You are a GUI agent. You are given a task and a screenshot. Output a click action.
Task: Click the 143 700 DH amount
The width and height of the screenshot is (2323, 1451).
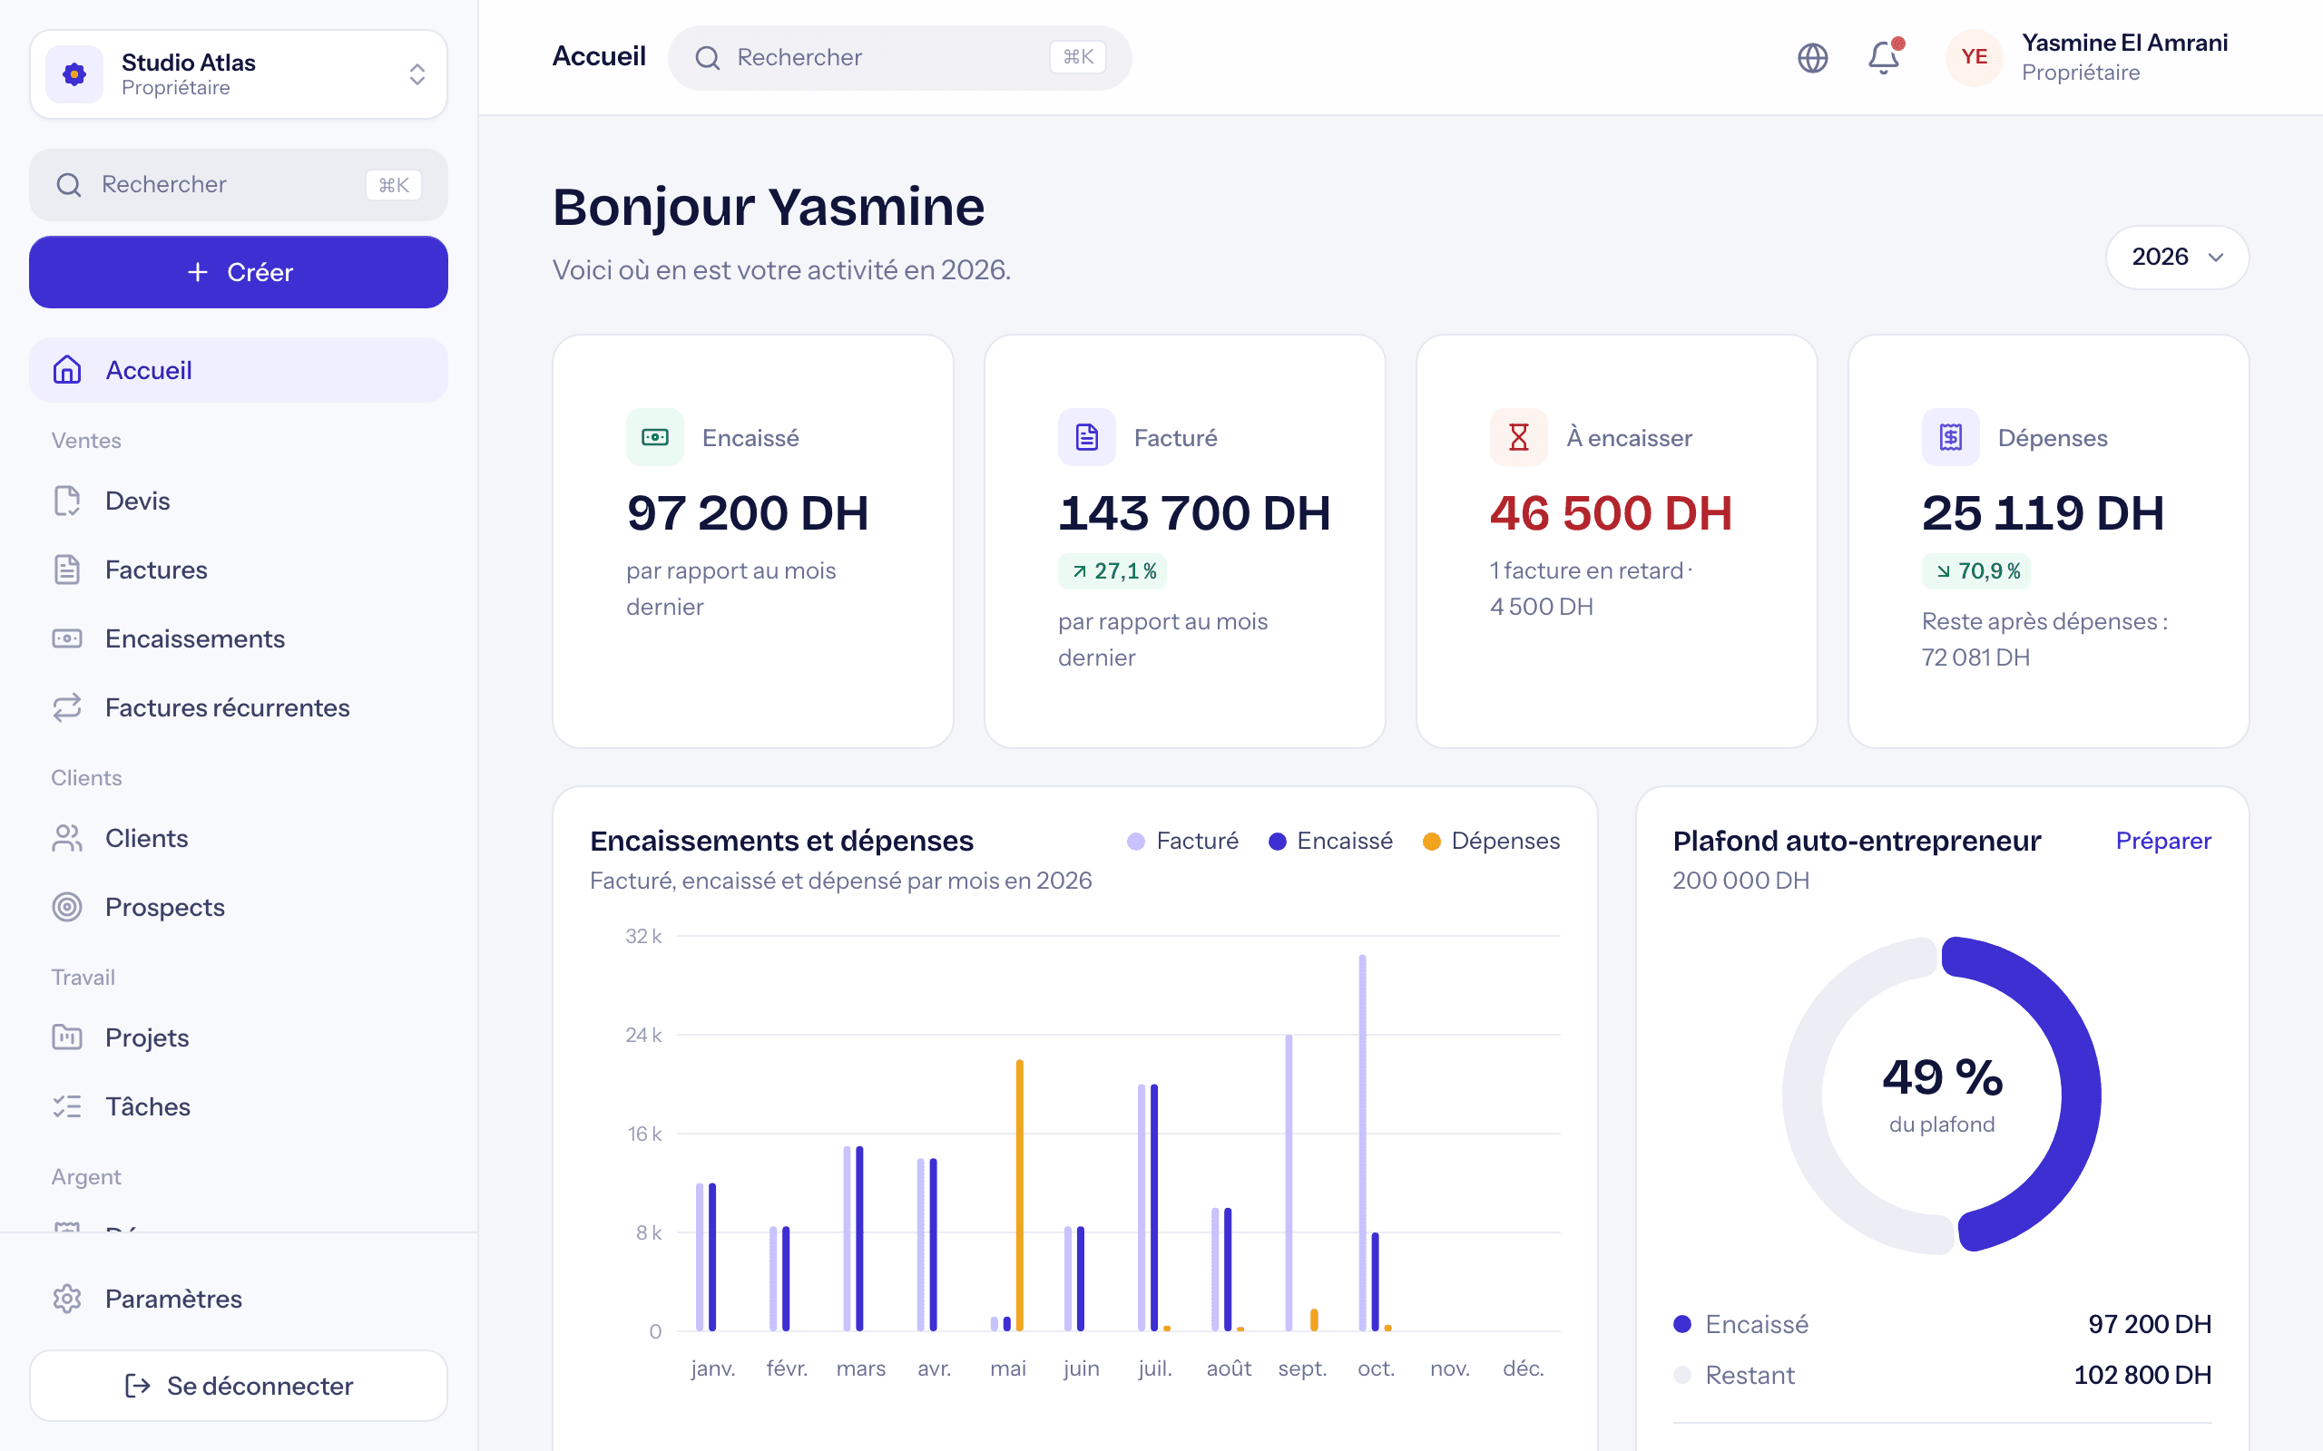[1194, 513]
